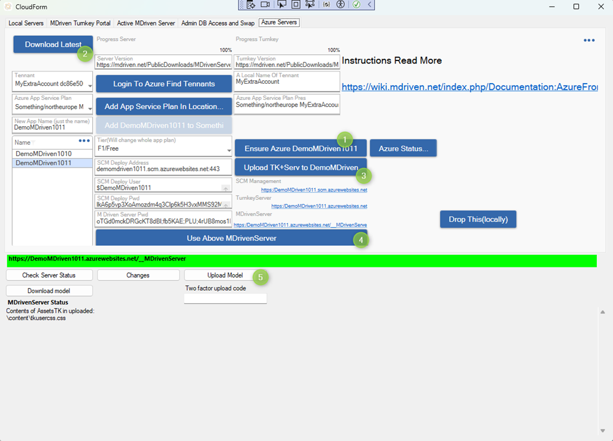Focus the Server Version field

(x=163, y=62)
